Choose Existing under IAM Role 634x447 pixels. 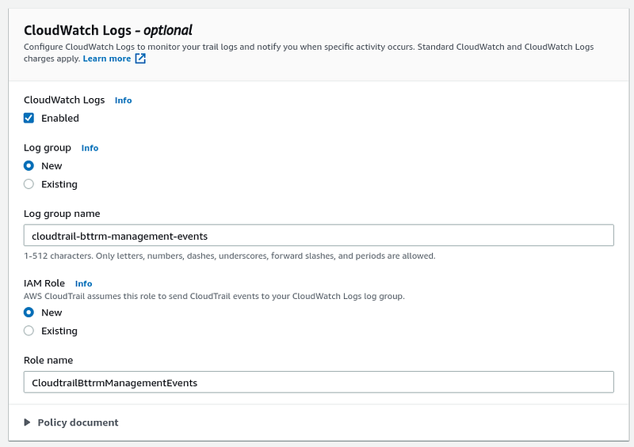click(x=29, y=331)
